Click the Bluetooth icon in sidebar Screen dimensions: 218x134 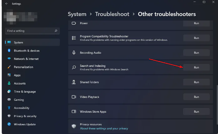pos(9,51)
